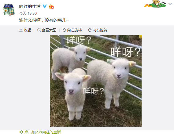Click the expanded lamb photo
This screenshot has width=174, height=137.
pos(96,81)
